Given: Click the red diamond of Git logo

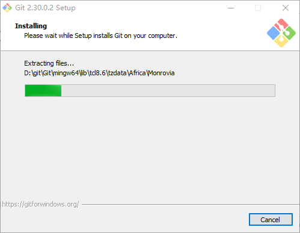Looking at the screenshot, I should coord(281,25).
